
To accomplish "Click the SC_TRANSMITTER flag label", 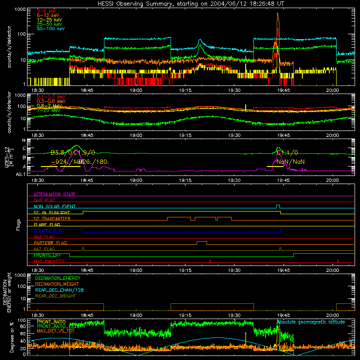I will [52, 219].
